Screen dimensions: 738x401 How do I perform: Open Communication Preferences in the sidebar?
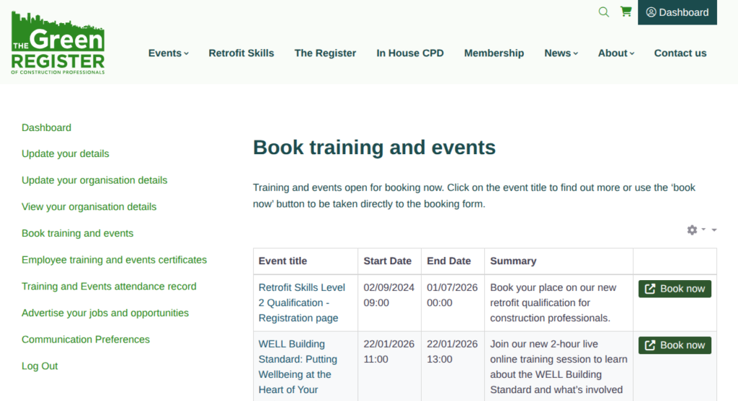coord(86,339)
